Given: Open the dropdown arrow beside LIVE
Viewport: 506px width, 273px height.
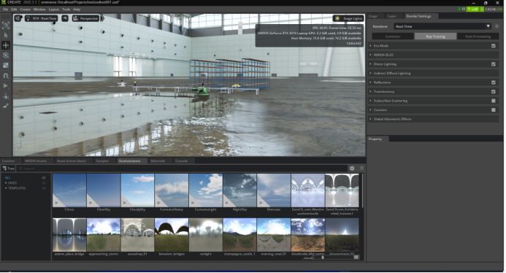Looking at the screenshot, I should click(x=482, y=9).
